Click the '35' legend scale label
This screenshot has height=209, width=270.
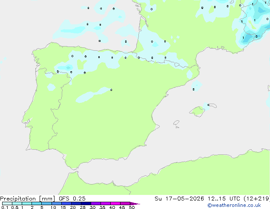(x=102, y=207)
